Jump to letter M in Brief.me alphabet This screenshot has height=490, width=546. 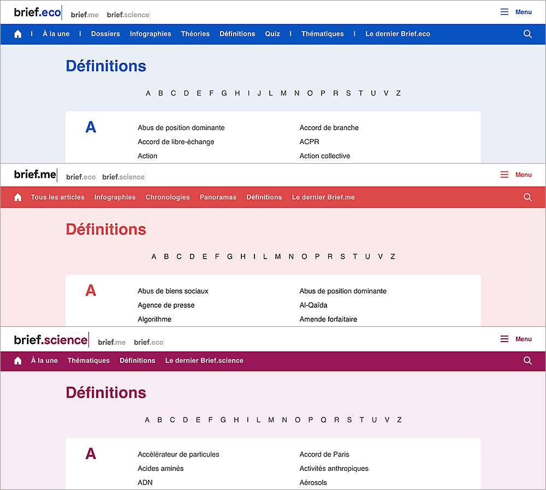(x=277, y=256)
